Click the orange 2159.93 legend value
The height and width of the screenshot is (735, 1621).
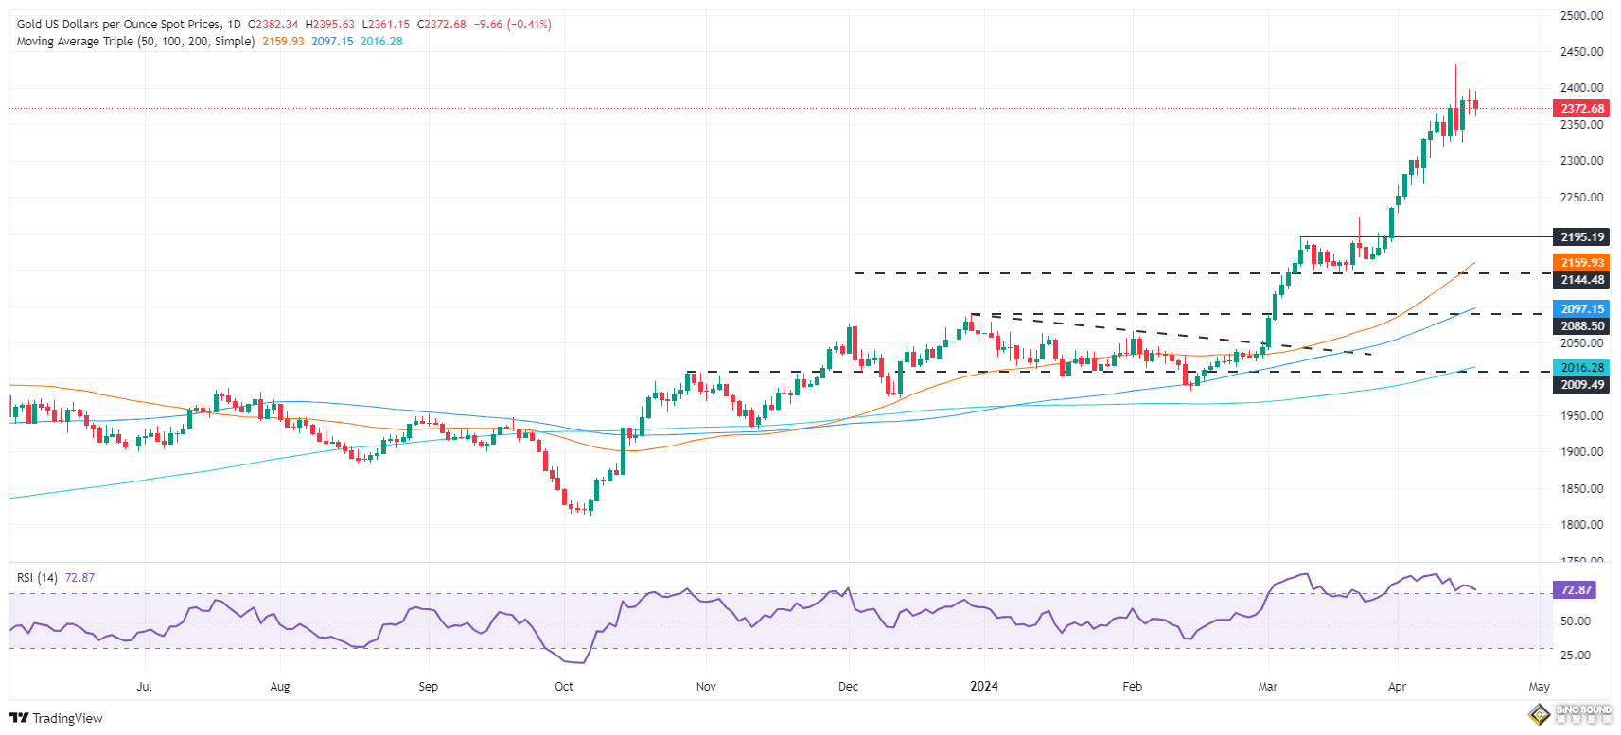(283, 42)
